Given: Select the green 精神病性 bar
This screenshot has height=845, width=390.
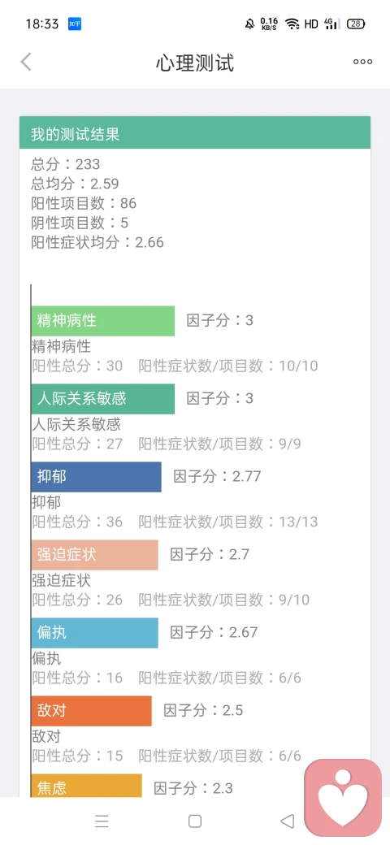Looking at the screenshot, I should [x=103, y=321].
